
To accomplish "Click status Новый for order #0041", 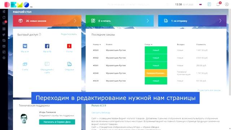I will click(156, 65).
